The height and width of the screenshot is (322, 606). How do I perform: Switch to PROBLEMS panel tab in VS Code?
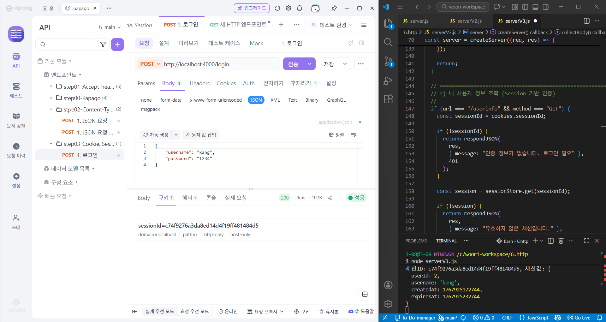[416, 241]
